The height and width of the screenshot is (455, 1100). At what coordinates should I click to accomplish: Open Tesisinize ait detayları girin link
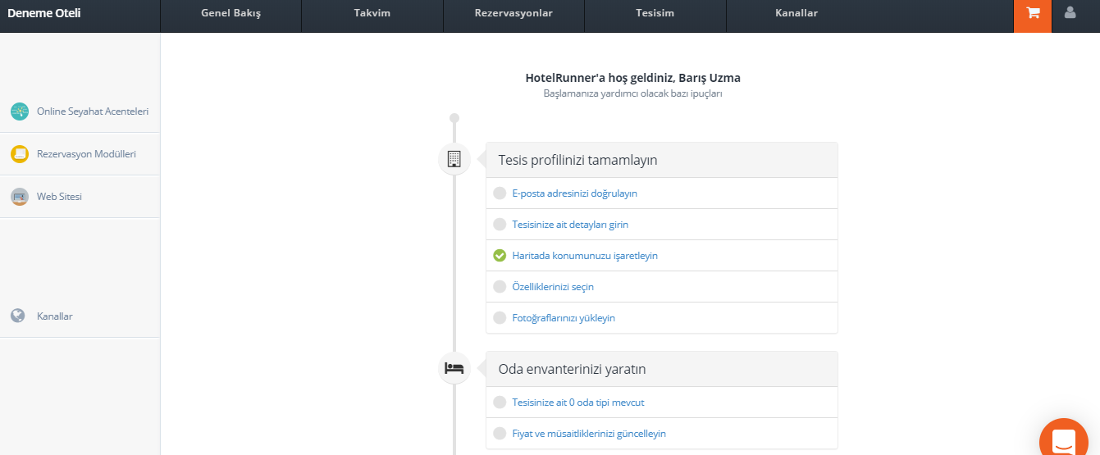(570, 225)
